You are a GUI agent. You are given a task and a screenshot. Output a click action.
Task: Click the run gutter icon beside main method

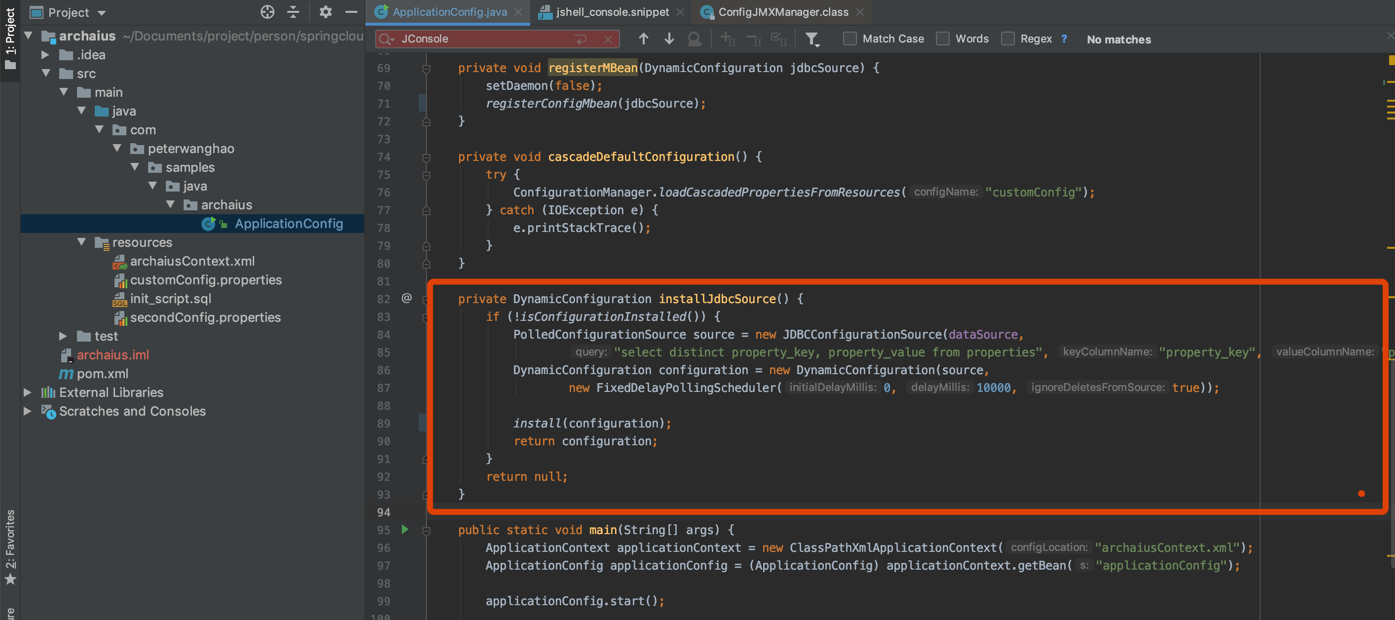click(x=404, y=530)
